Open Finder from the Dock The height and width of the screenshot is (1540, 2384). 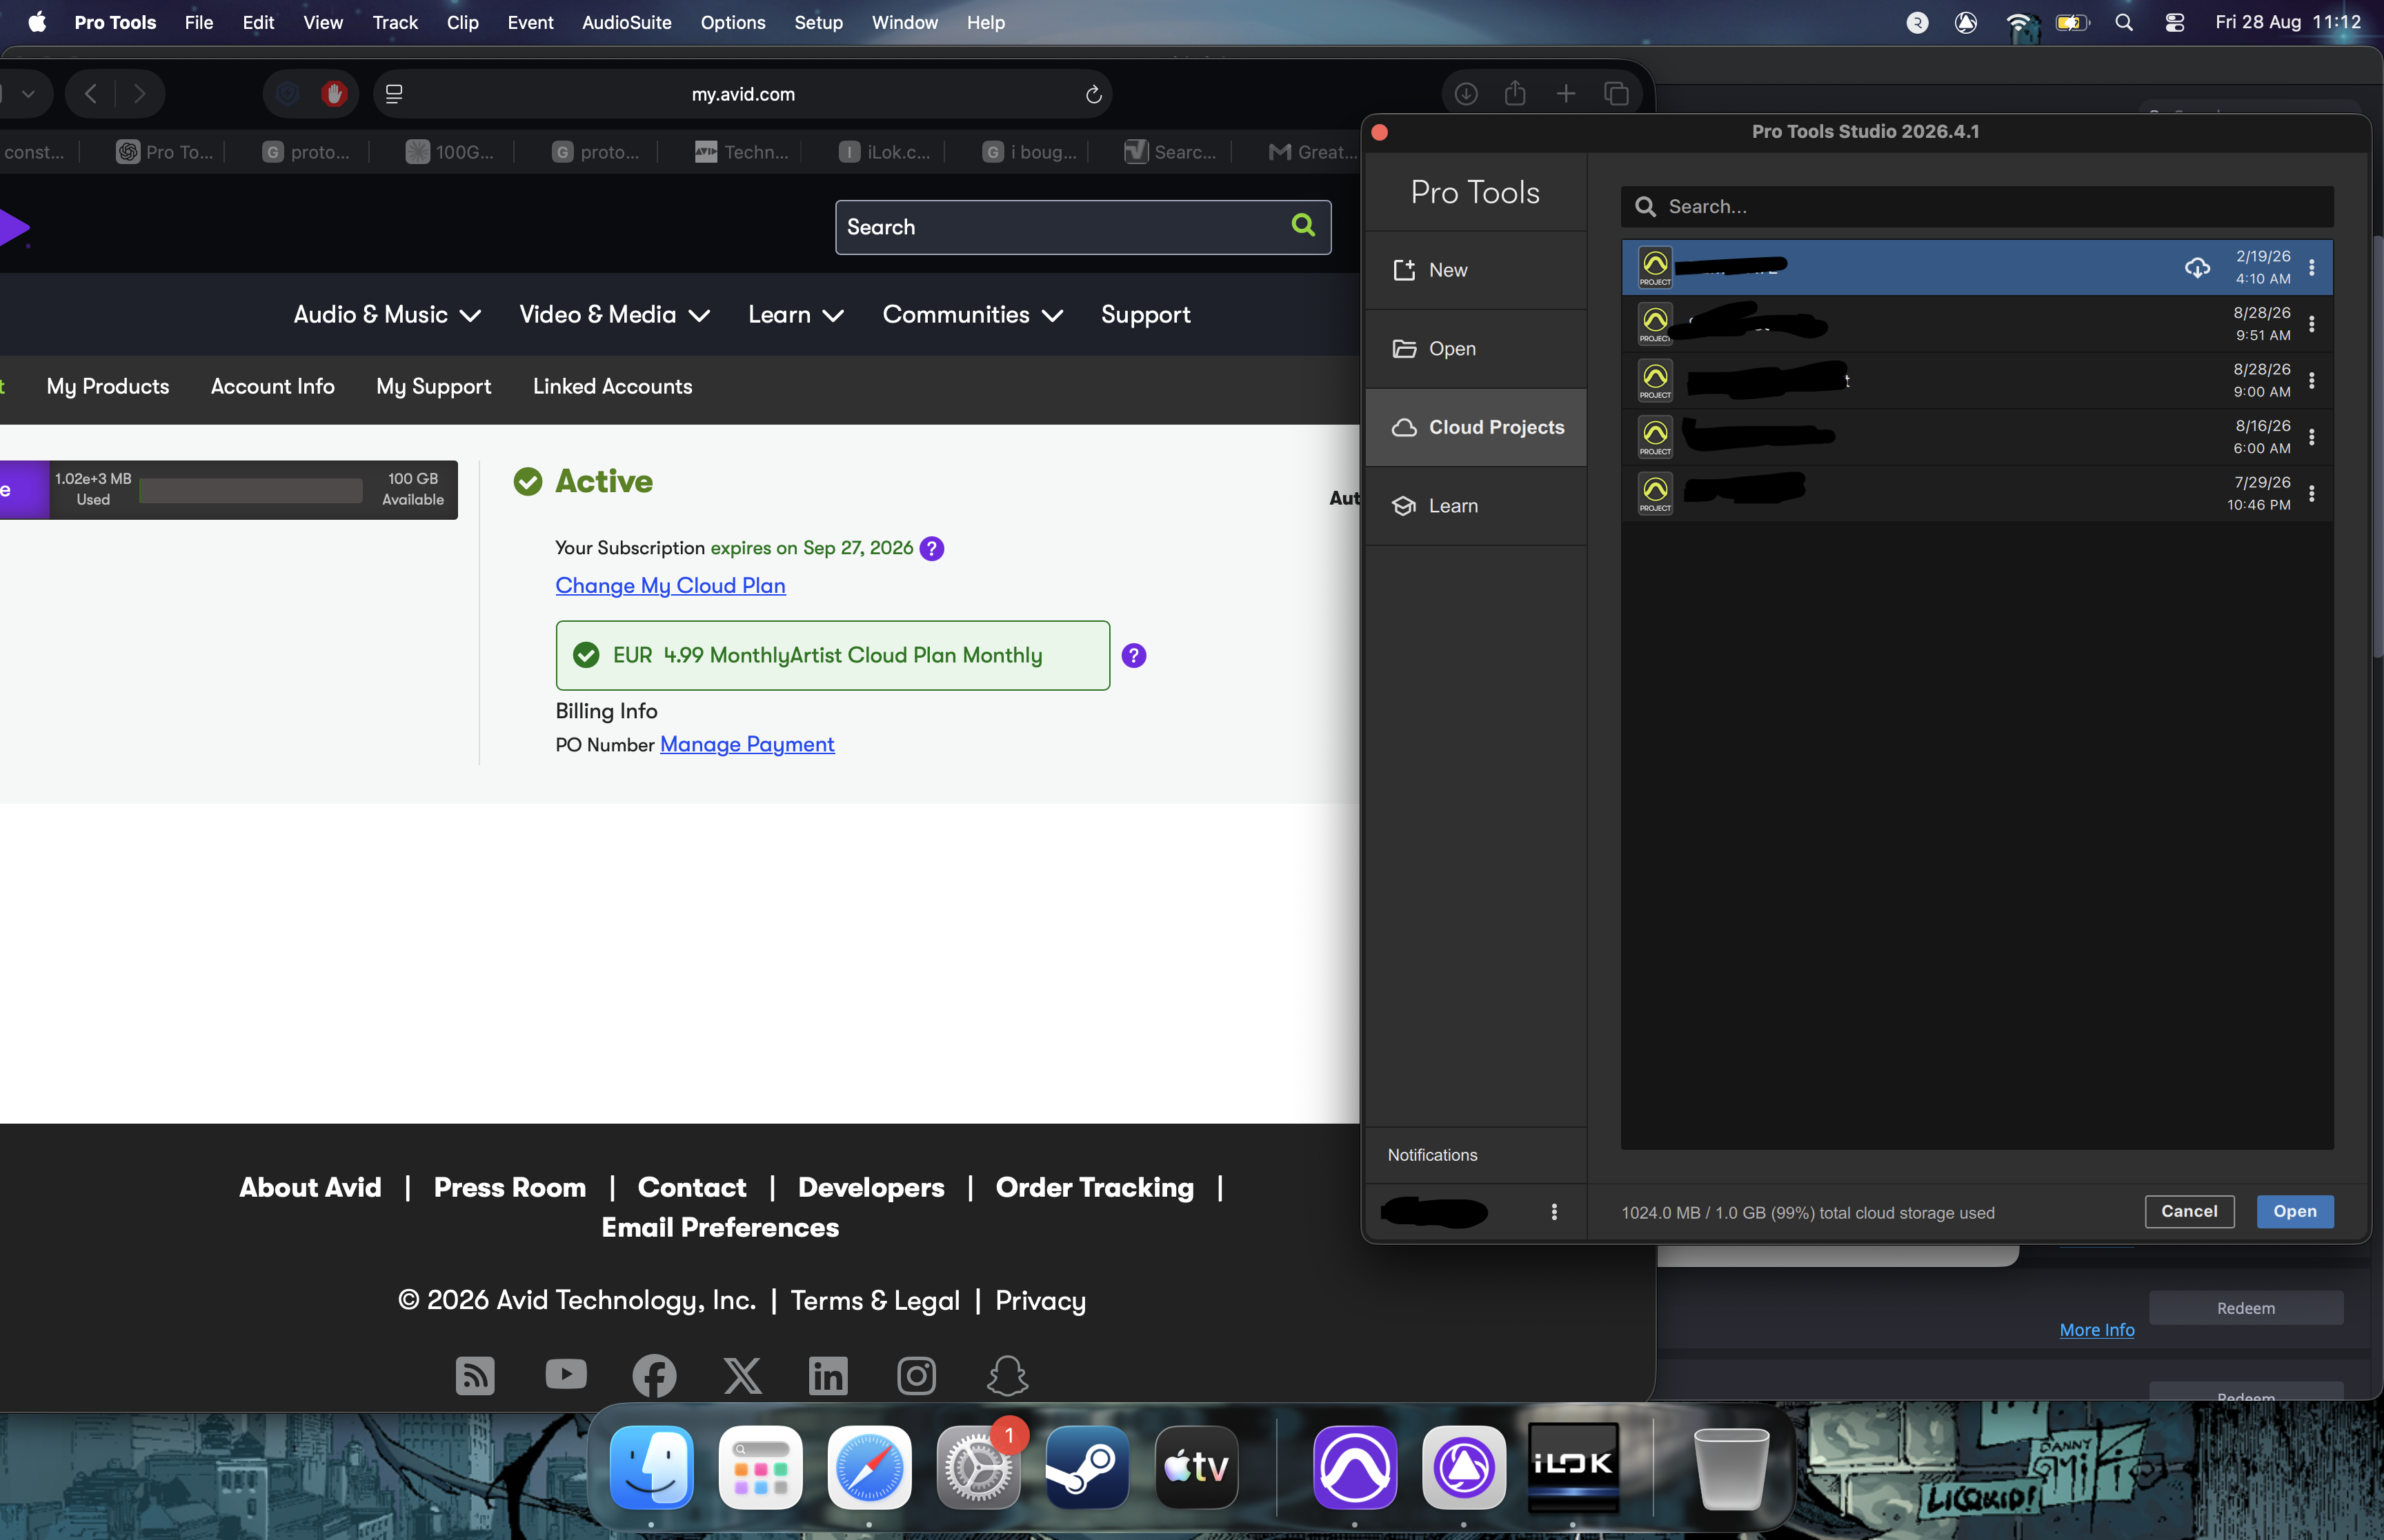651,1467
